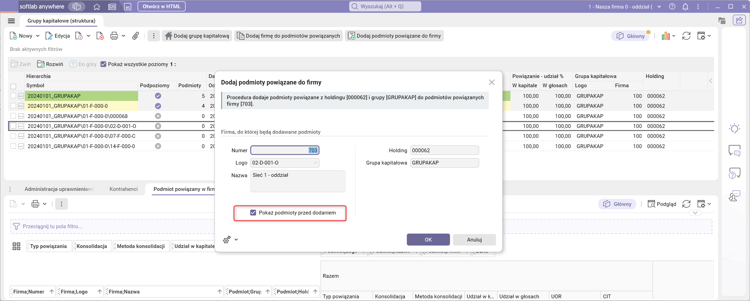
Task: Toggle the select-all rows header checkbox
Action: pos(13,86)
